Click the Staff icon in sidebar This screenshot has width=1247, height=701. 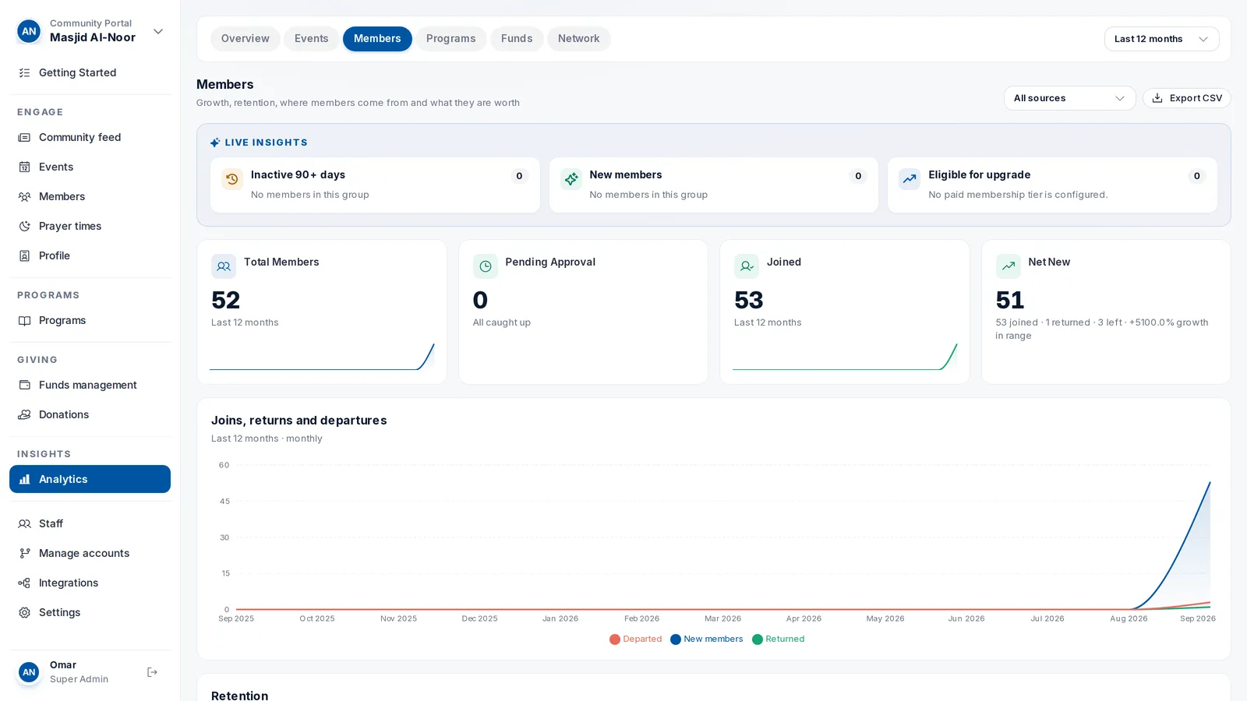click(x=24, y=523)
